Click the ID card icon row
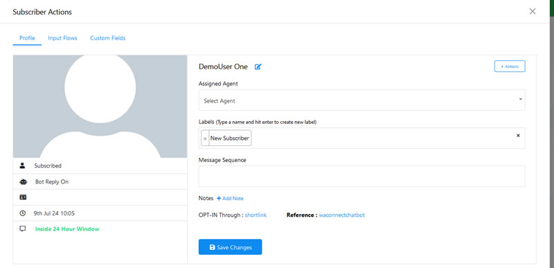Screen dimensions: 554x268 100,197
